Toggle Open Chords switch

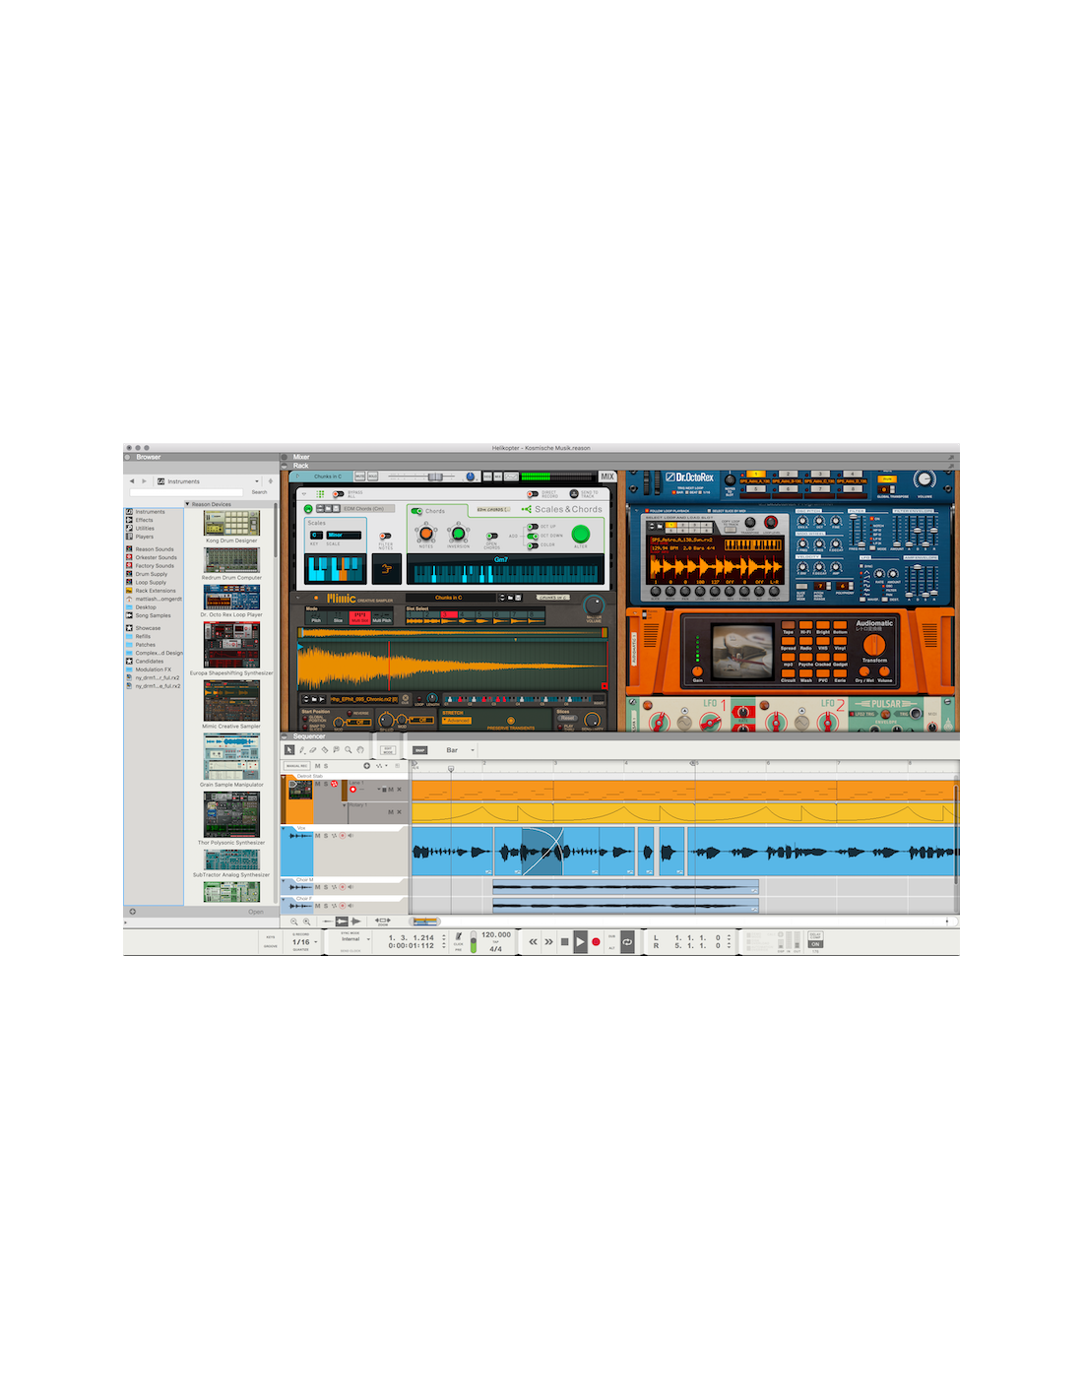coord(491,537)
